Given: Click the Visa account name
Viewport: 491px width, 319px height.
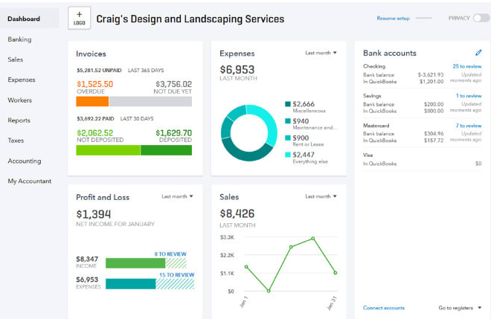Looking at the screenshot, I should pos(368,155).
